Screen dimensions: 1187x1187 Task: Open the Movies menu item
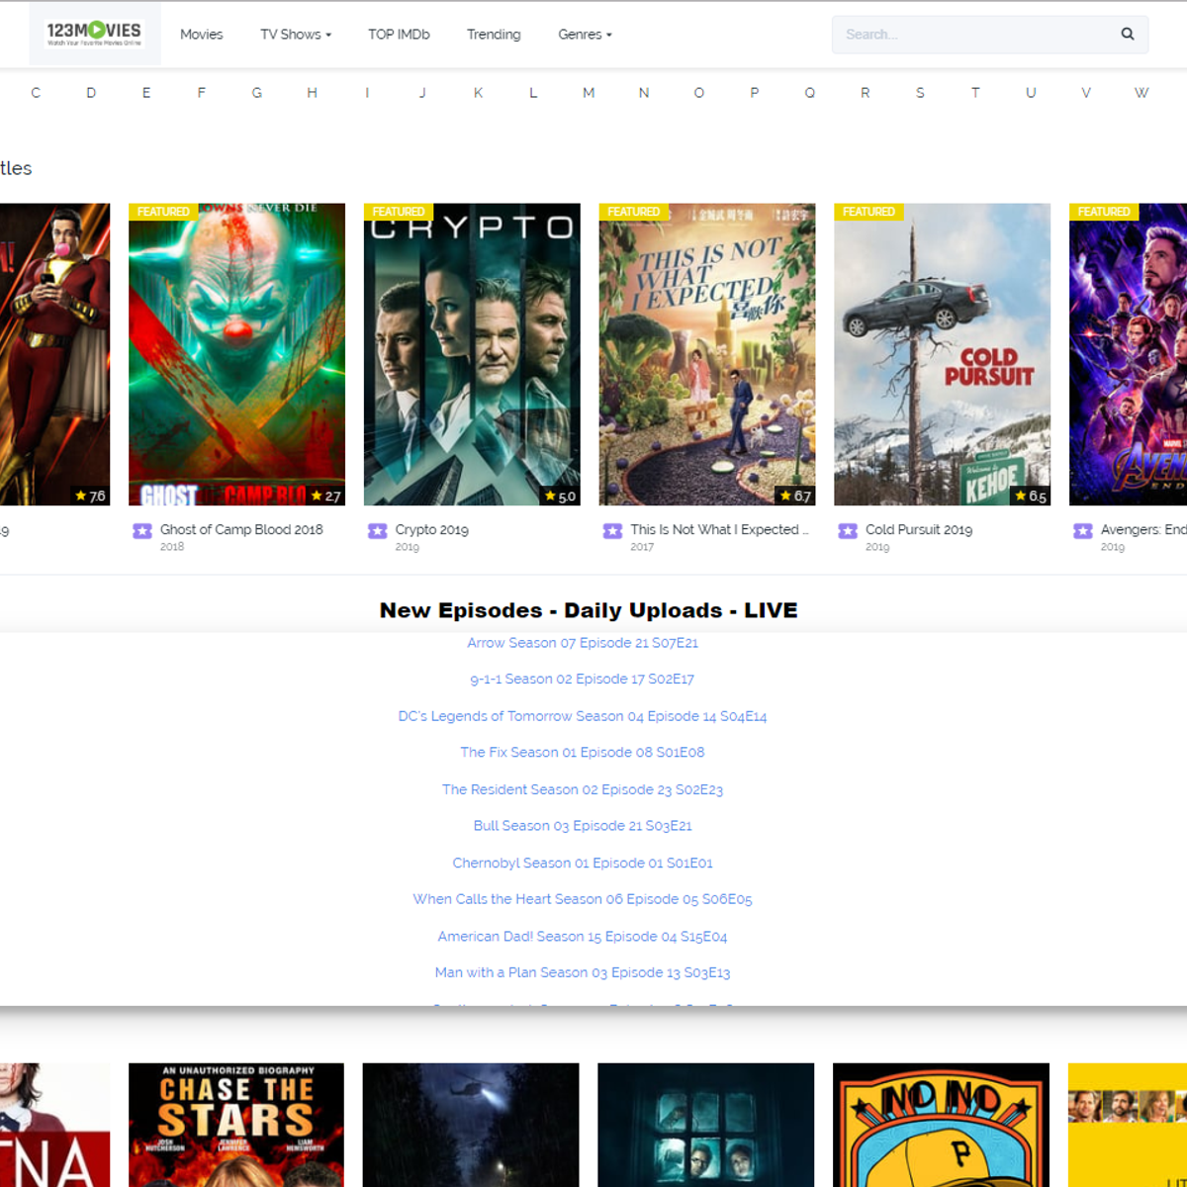click(202, 35)
